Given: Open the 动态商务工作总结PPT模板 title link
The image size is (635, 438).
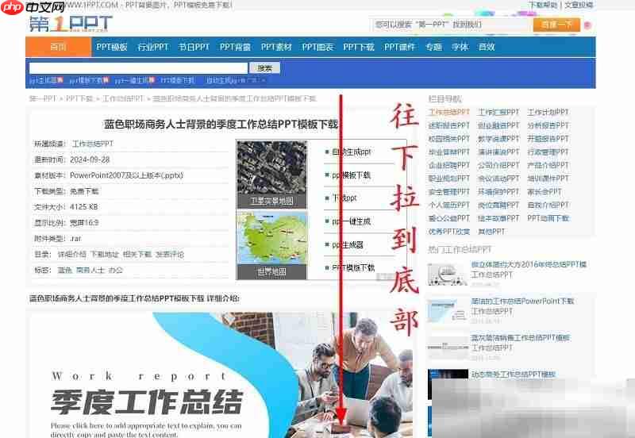Looking at the screenshot, I should tap(513, 374).
